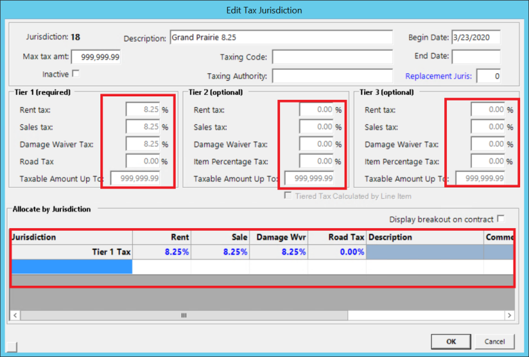This screenshot has width=529, height=357.
Task: Select the Replacement Juris number box
Action: [x=488, y=76]
